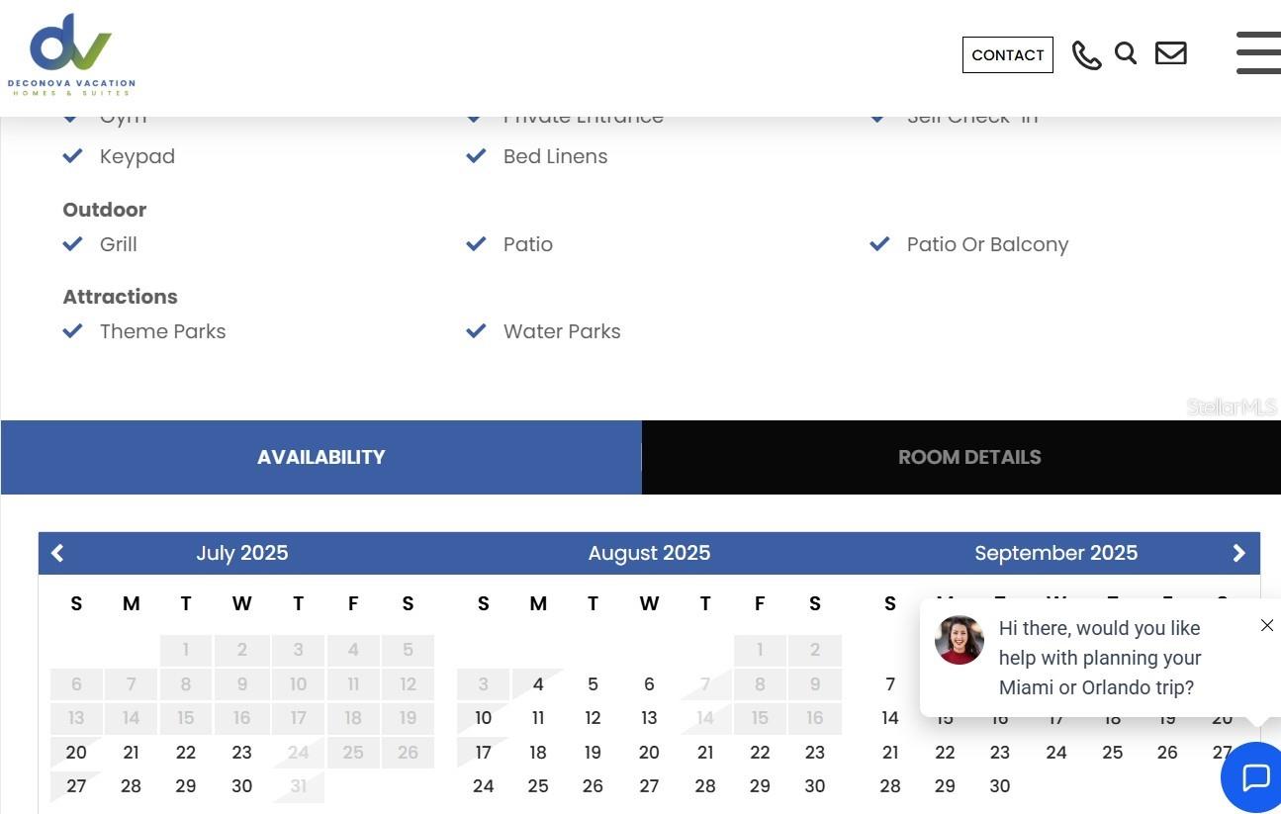Choose September 24 on the calendar

pos(1055,753)
